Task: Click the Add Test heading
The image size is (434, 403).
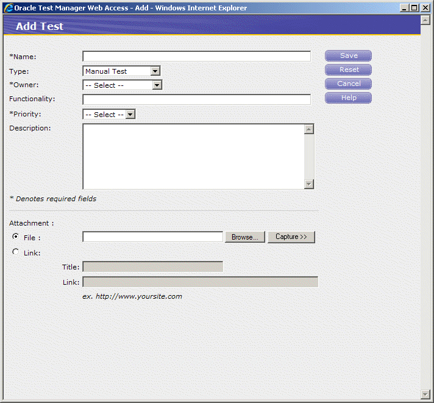Action: coord(40,26)
